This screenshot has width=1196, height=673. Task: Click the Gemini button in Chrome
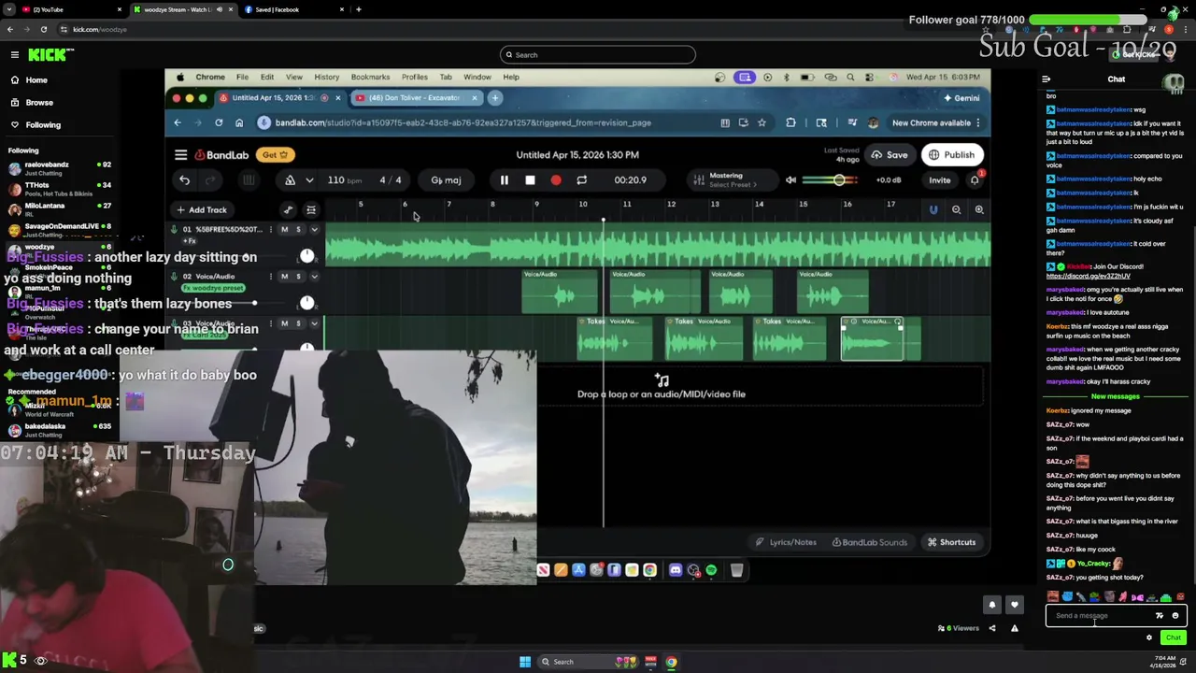(x=961, y=98)
